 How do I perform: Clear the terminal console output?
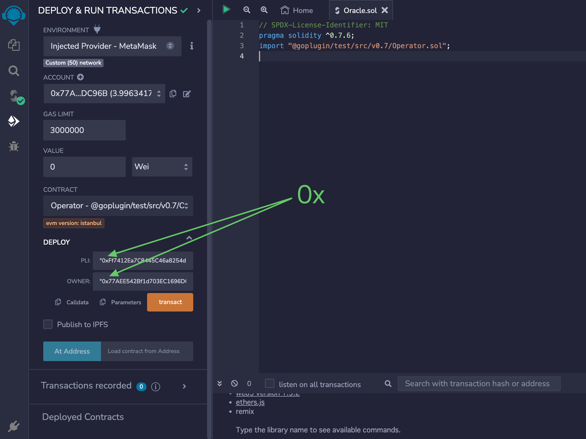(x=234, y=384)
